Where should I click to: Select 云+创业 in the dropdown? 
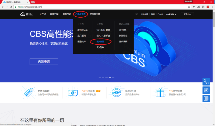(x=100, y=47)
